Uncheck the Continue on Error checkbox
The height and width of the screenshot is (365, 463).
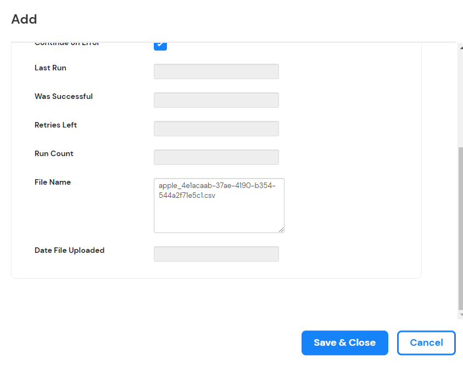coord(160,47)
